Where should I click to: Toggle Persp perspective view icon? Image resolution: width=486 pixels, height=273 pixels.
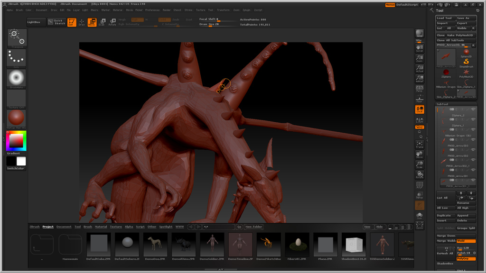coord(419,89)
